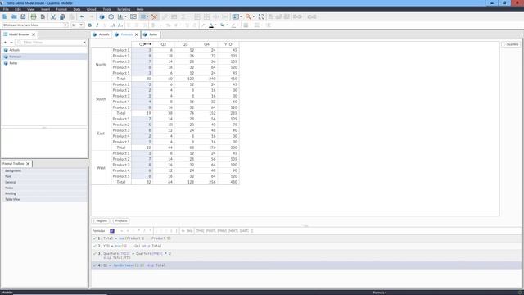
Task: Click the Undo arrow icon
Action: [82, 16]
